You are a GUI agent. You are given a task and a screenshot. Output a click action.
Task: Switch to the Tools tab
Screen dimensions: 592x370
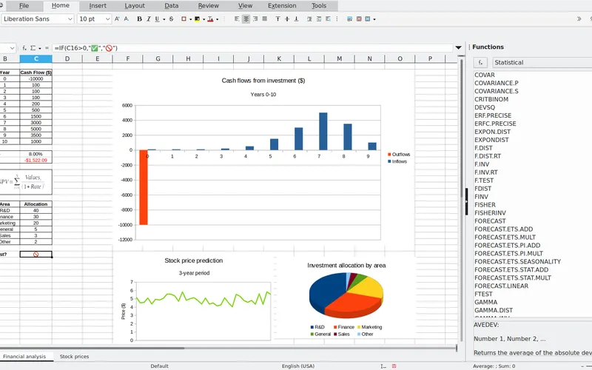point(319,6)
